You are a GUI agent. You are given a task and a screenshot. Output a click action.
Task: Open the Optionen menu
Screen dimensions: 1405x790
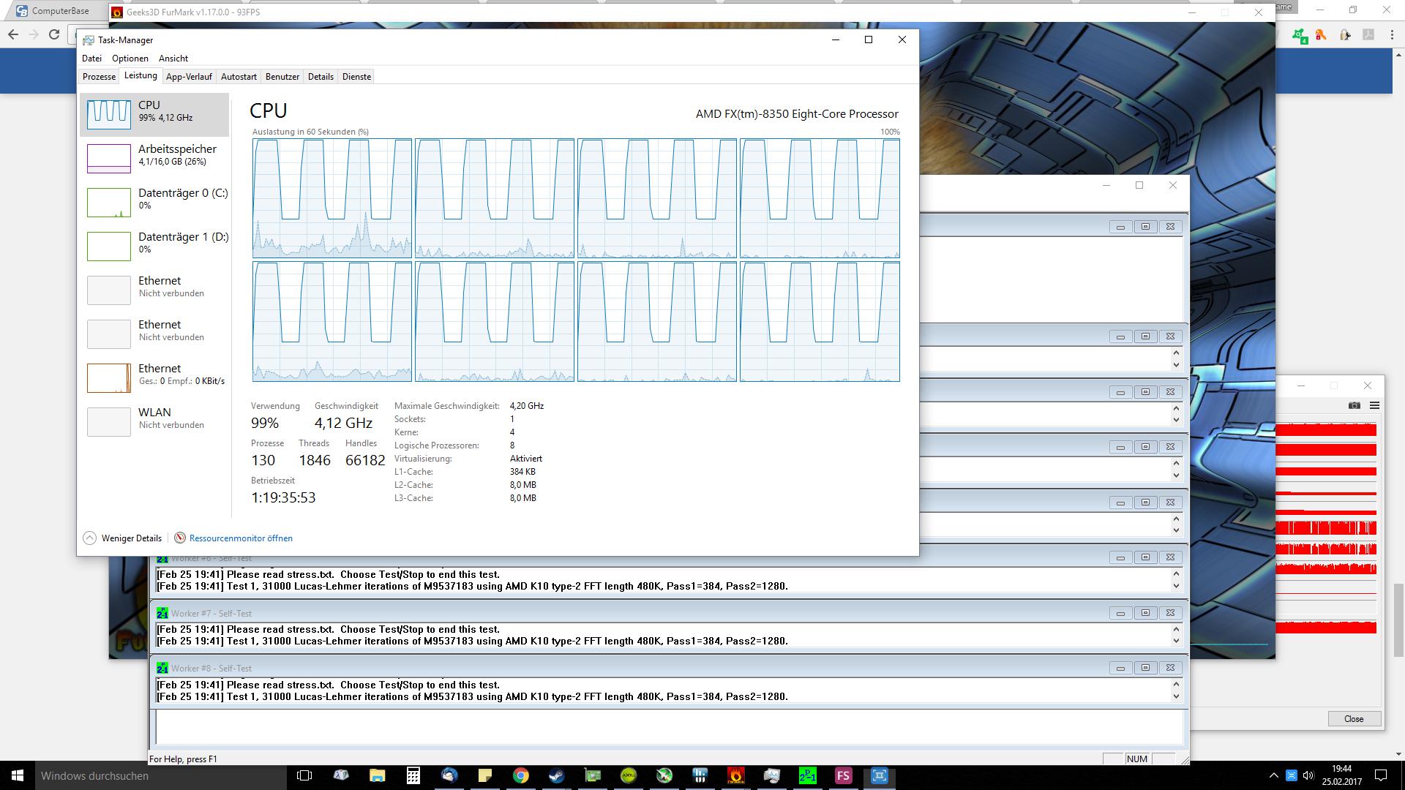(x=130, y=59)
